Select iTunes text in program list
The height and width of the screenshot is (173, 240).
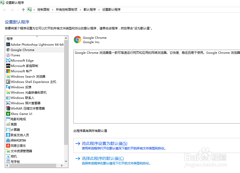tap(15, 55)
